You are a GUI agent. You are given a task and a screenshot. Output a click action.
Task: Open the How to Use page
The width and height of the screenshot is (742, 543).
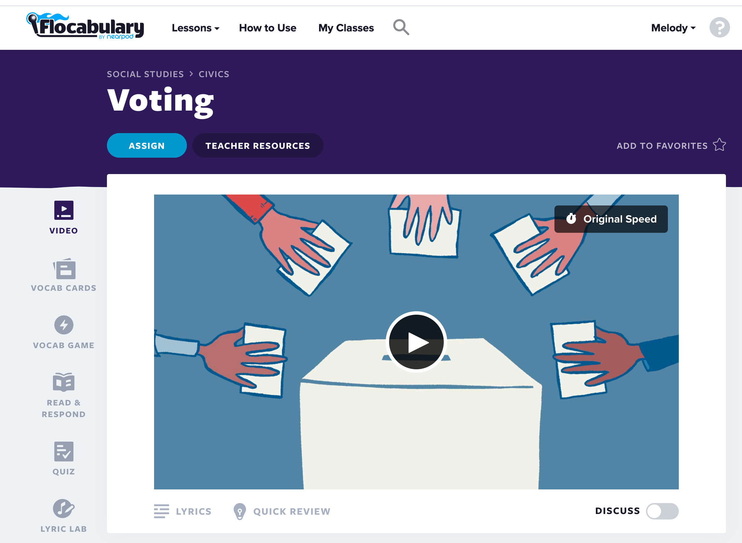click(267, 28)
